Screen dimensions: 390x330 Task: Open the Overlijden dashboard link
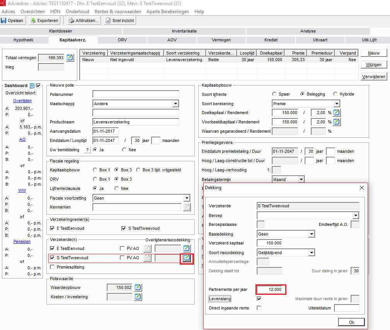coord(22,101)
